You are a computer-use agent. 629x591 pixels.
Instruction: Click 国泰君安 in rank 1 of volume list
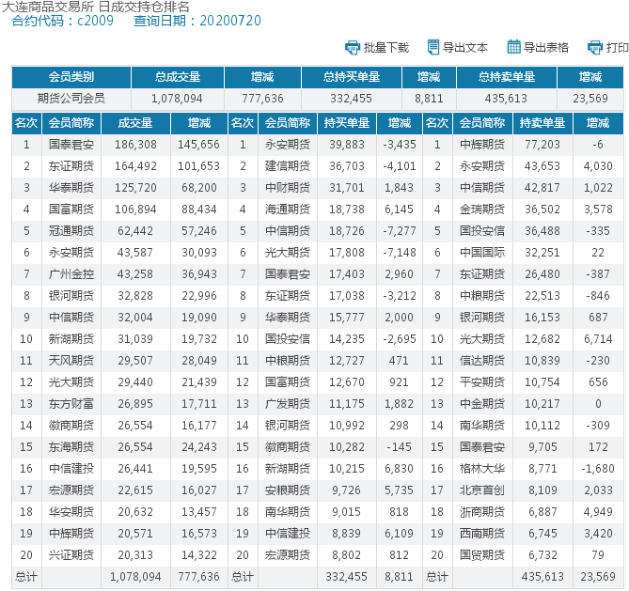(71, 145)
